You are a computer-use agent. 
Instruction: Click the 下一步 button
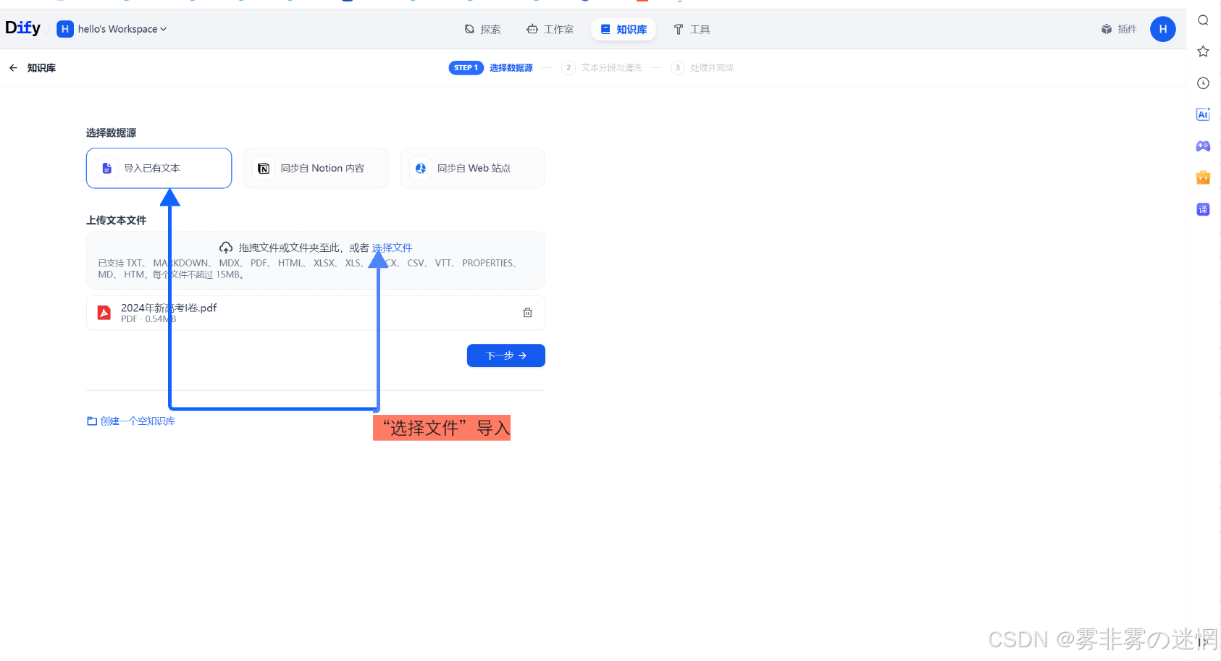[506, 355]
